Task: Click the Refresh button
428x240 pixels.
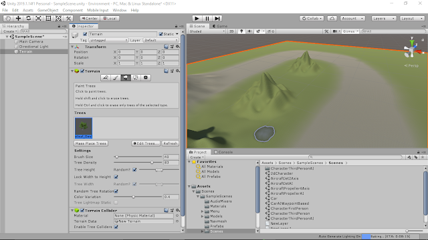Action: pos(171,143)
